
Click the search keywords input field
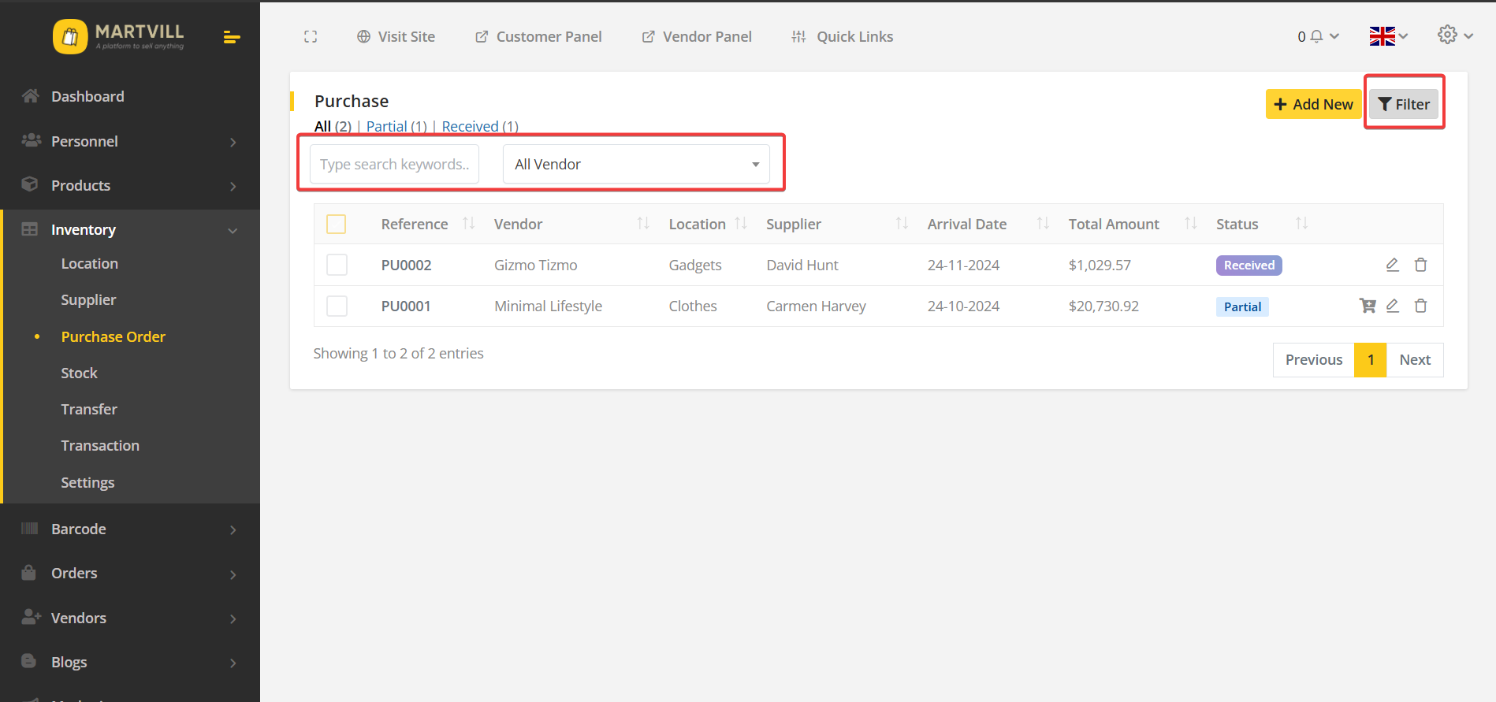(394, 164)
